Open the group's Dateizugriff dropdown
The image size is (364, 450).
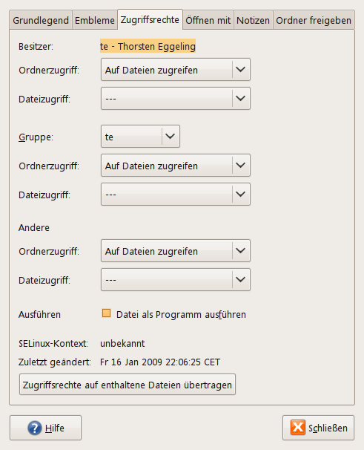(176, 195)
